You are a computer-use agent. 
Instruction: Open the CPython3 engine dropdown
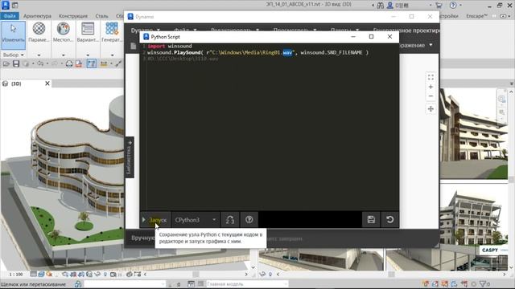[195, 220]
